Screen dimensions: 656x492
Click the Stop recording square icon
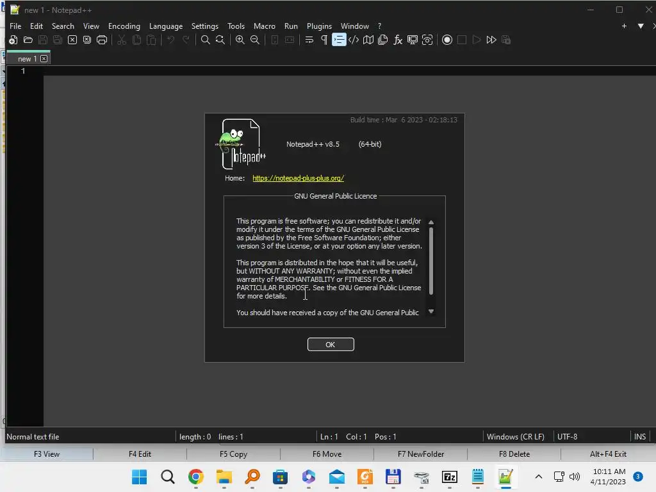462,40
